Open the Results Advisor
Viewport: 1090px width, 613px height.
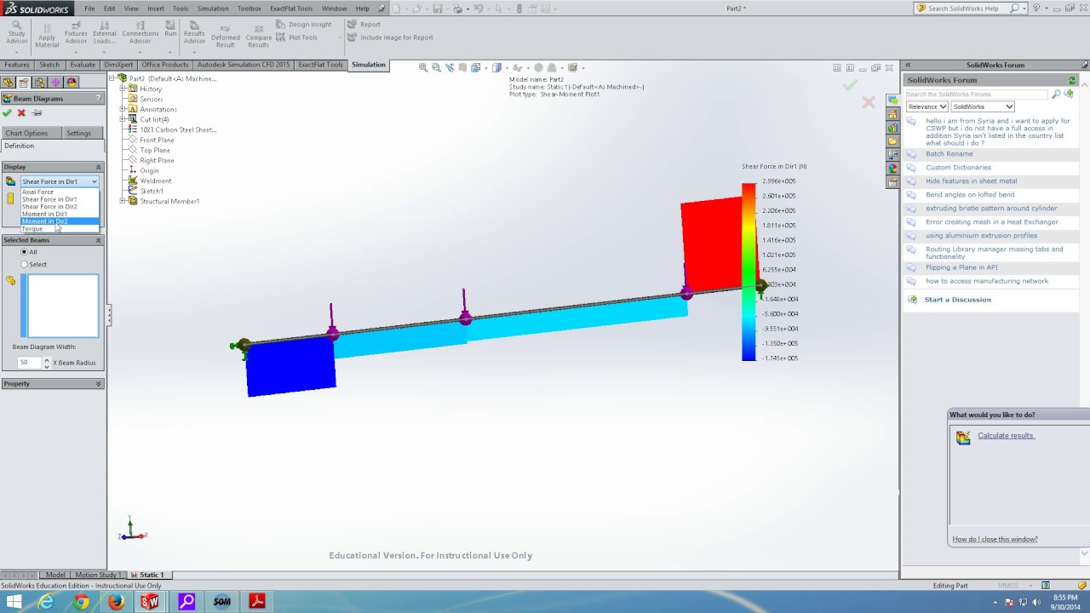coord(194,32)
